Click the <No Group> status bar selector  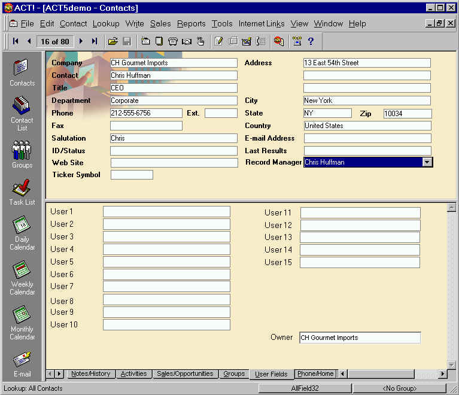tap(399, 388)
